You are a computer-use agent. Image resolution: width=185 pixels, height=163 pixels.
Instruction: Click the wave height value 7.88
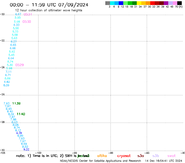pyautogui.click(x=13, y=119)
